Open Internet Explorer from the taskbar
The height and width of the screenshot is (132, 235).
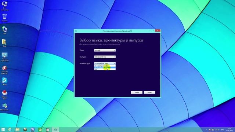10,129
